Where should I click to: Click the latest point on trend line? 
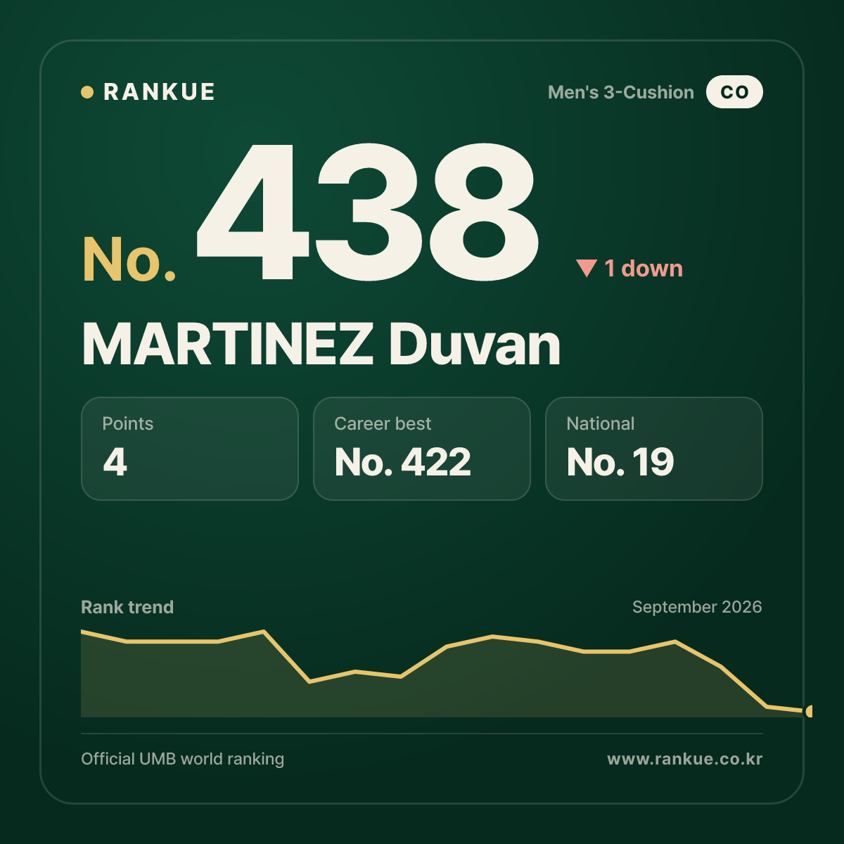pyautogui.click(x=809, y=711)
